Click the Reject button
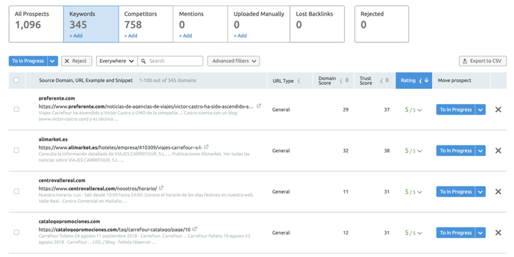This screenshot has width=514, height=257. 76,61
